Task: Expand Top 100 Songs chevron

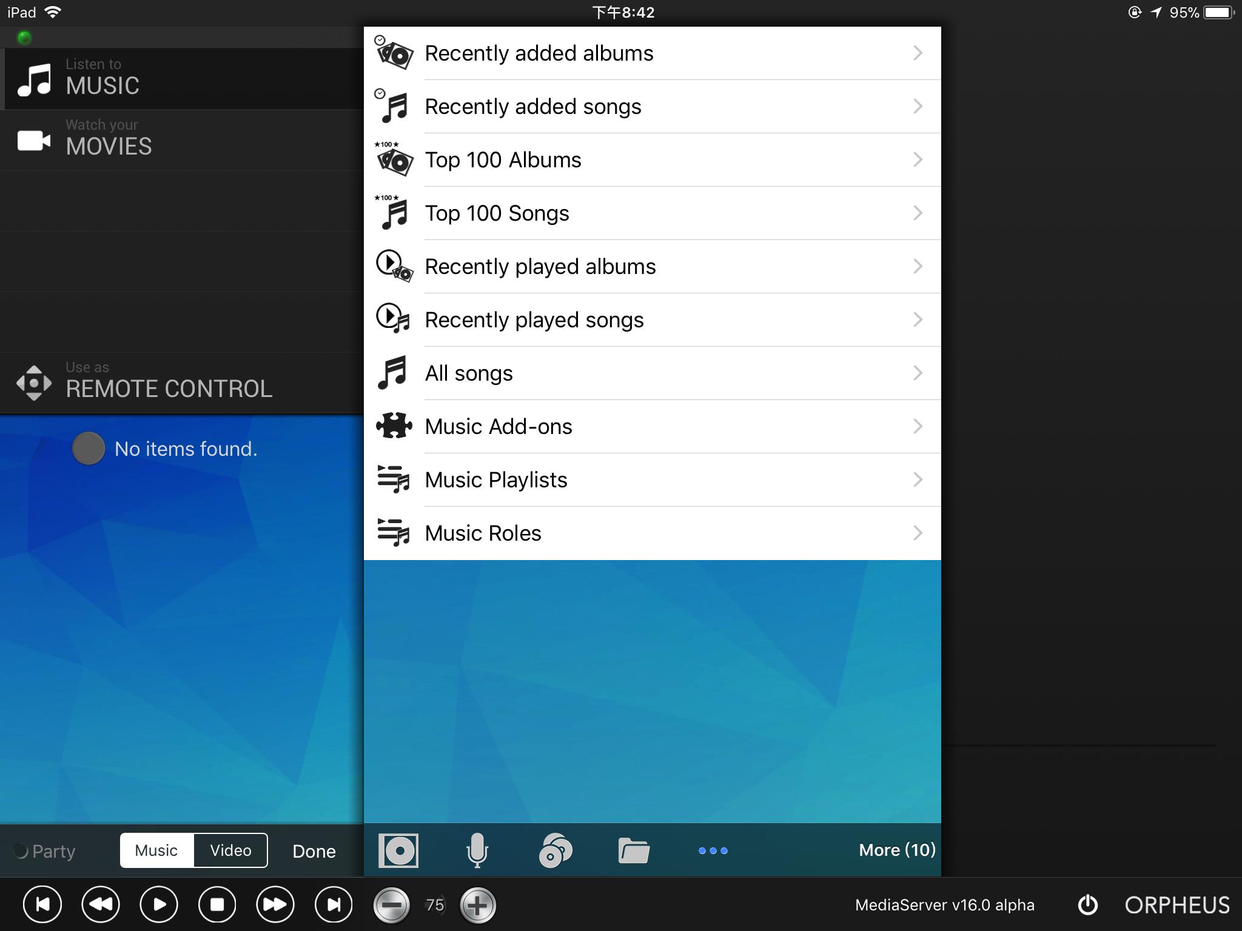Action: (x=918, y=213)
